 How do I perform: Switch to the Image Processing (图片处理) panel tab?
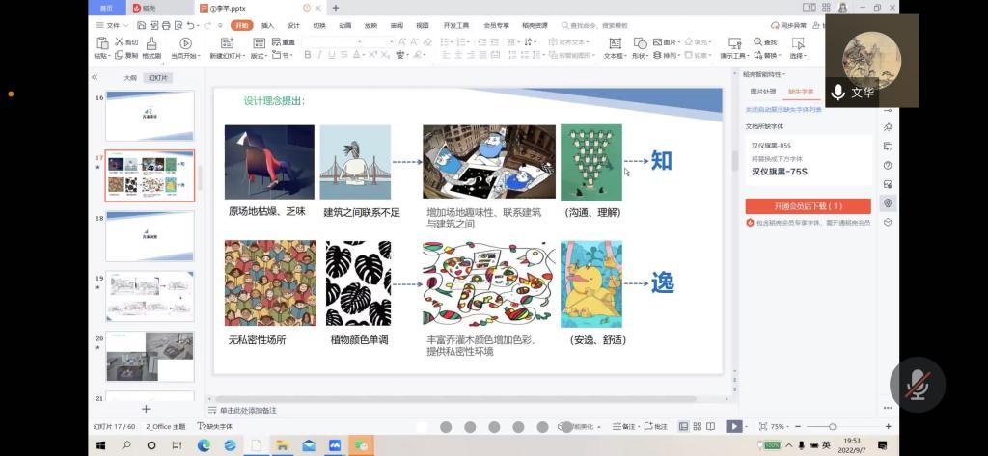763,92
